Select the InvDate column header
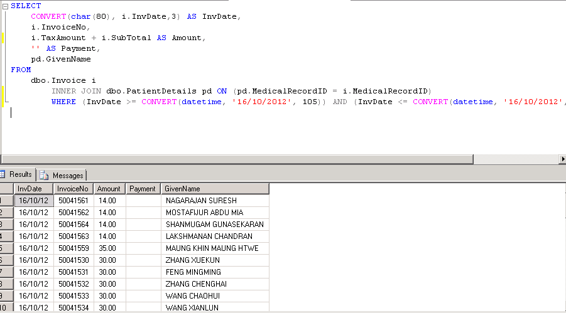This screenshot has width=566, height=313. point(33,189)
